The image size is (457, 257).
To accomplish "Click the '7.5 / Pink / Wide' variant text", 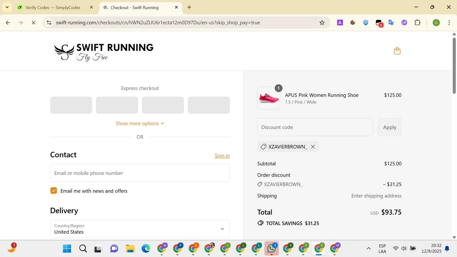I will [301, 102].
